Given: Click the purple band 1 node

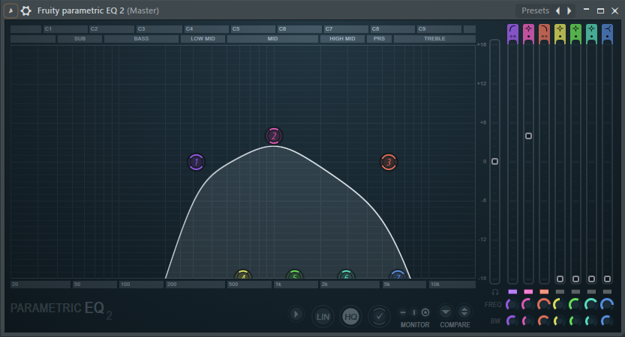Looking at the screenshot, I should pyautogui.click(x=196, y=162).
